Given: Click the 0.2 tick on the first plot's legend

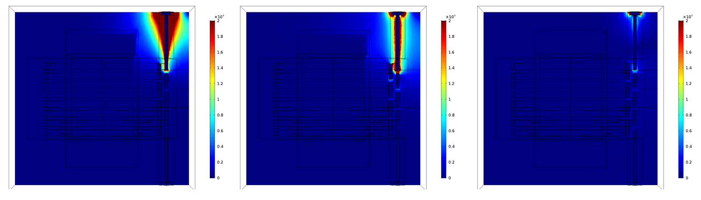Looking at the screenshot, I should pos(220,162).
